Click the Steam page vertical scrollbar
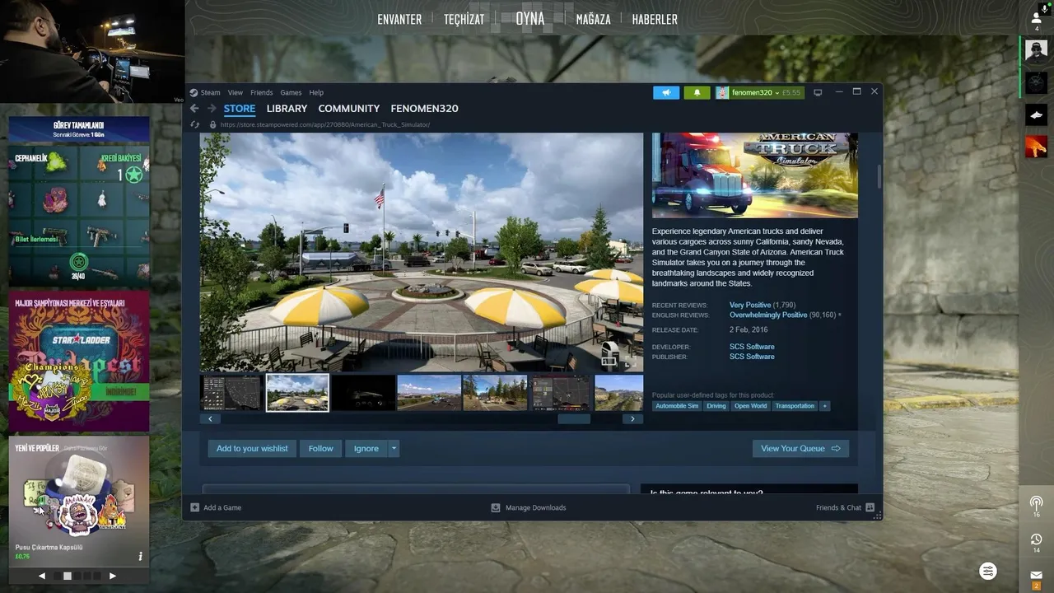This screenshot has width=1054, height=593. [879, 176]
